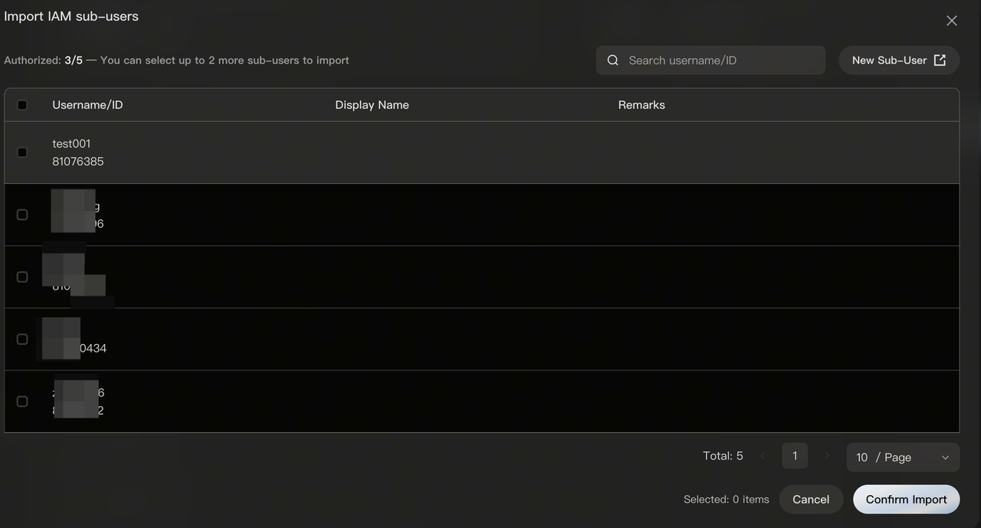
Task: Click the Authorized: 3/5 notice text
Action: [176, 61]
